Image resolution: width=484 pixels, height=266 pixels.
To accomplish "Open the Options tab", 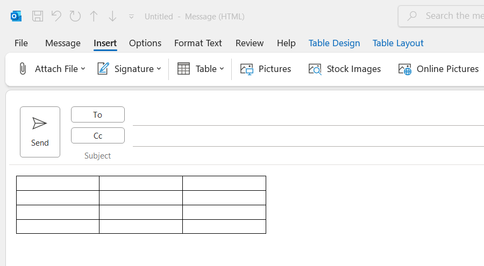I will pos(145,43).
